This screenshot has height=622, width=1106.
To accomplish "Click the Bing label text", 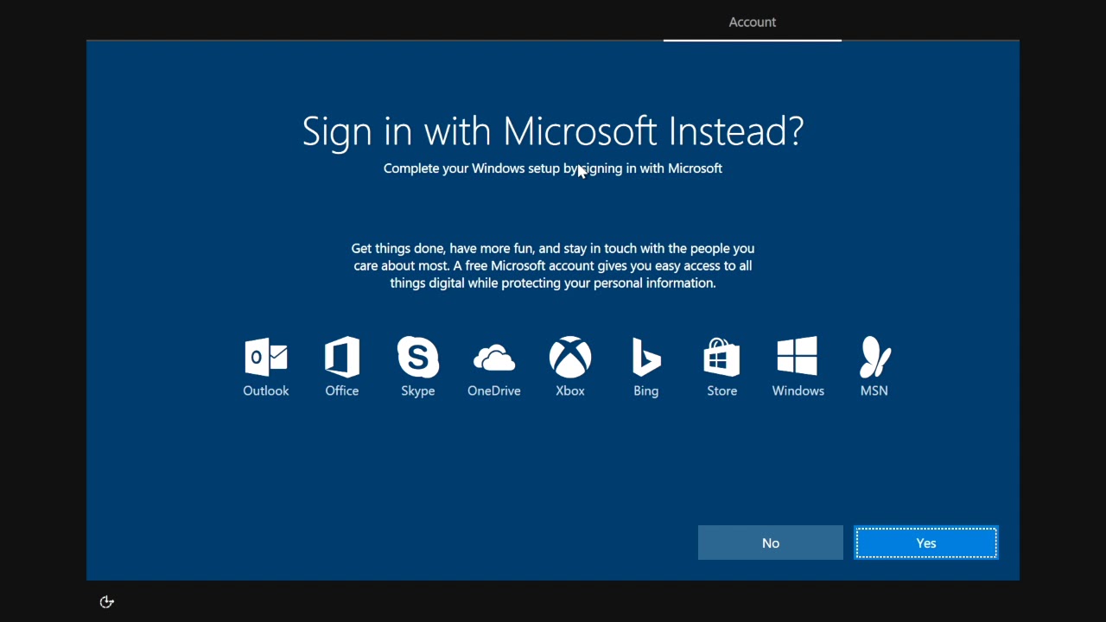I will 646,391.
